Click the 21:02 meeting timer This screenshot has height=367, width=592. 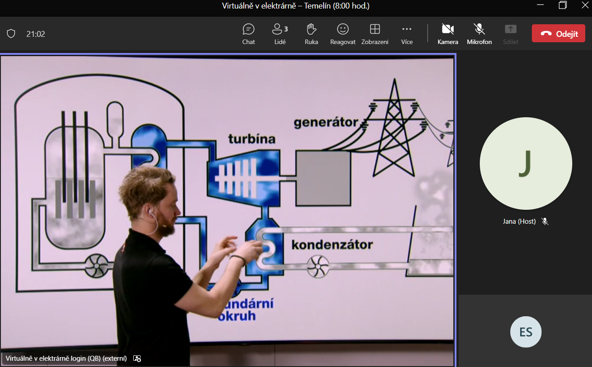pos(35,34)
